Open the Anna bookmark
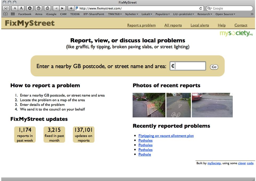The image size is (256, 181). tap(39, 14)
